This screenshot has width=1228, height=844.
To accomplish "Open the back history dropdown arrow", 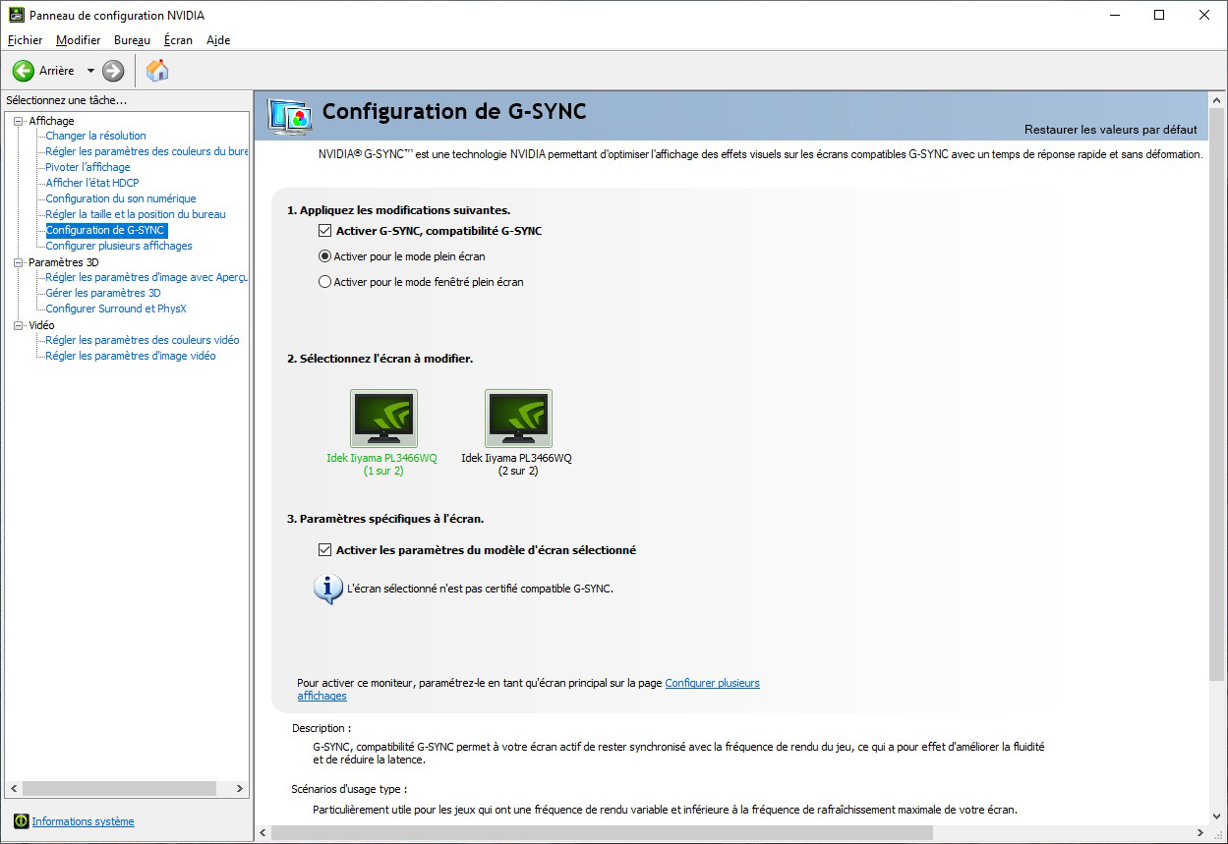I will 90,71.
